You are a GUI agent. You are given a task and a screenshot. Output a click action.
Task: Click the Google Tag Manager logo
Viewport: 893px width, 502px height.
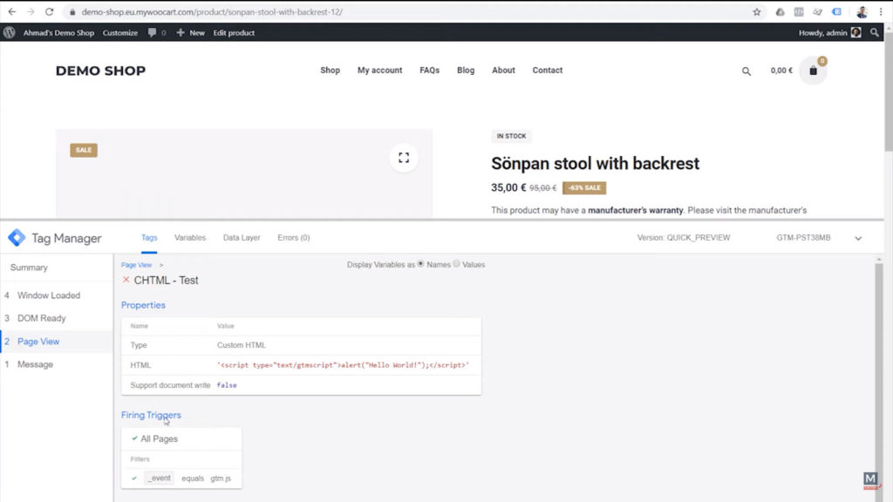pyautogui.click(x=17, y=238)
